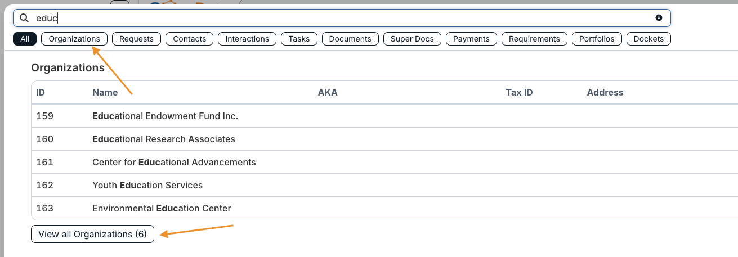The image size is (738, 257).
Task: Select the All filter tab
Action: point(25,39)
